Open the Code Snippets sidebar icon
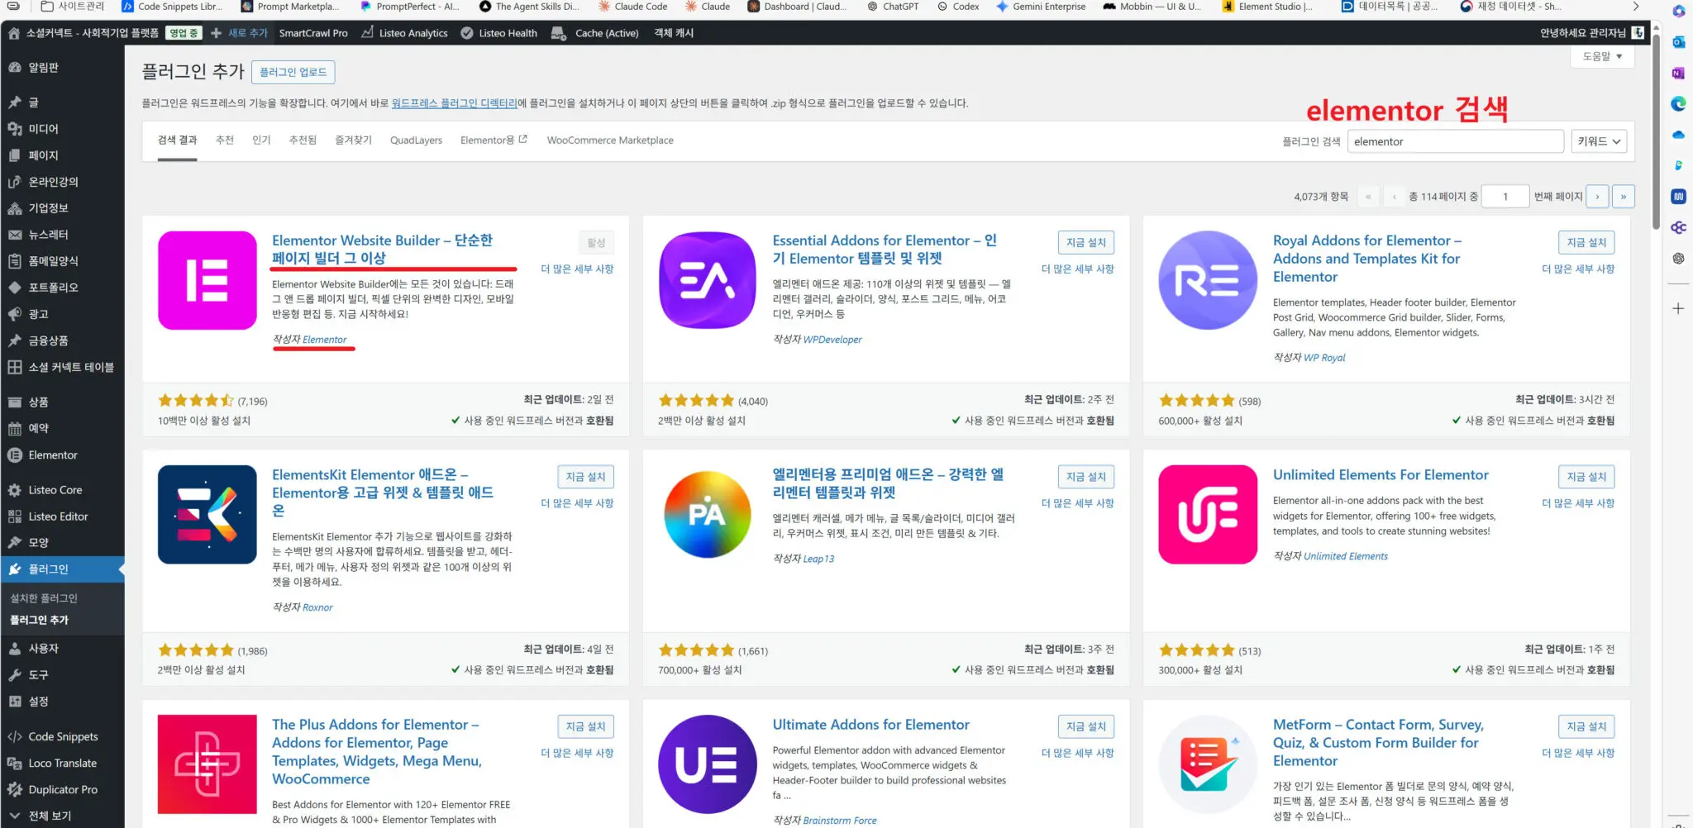The width and height of the screenshot is (1693, 828). (x=15, y=737)
